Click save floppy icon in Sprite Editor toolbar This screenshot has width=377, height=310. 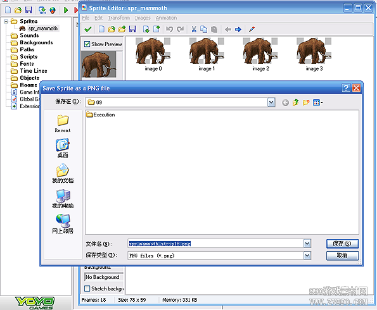point(132,29)
